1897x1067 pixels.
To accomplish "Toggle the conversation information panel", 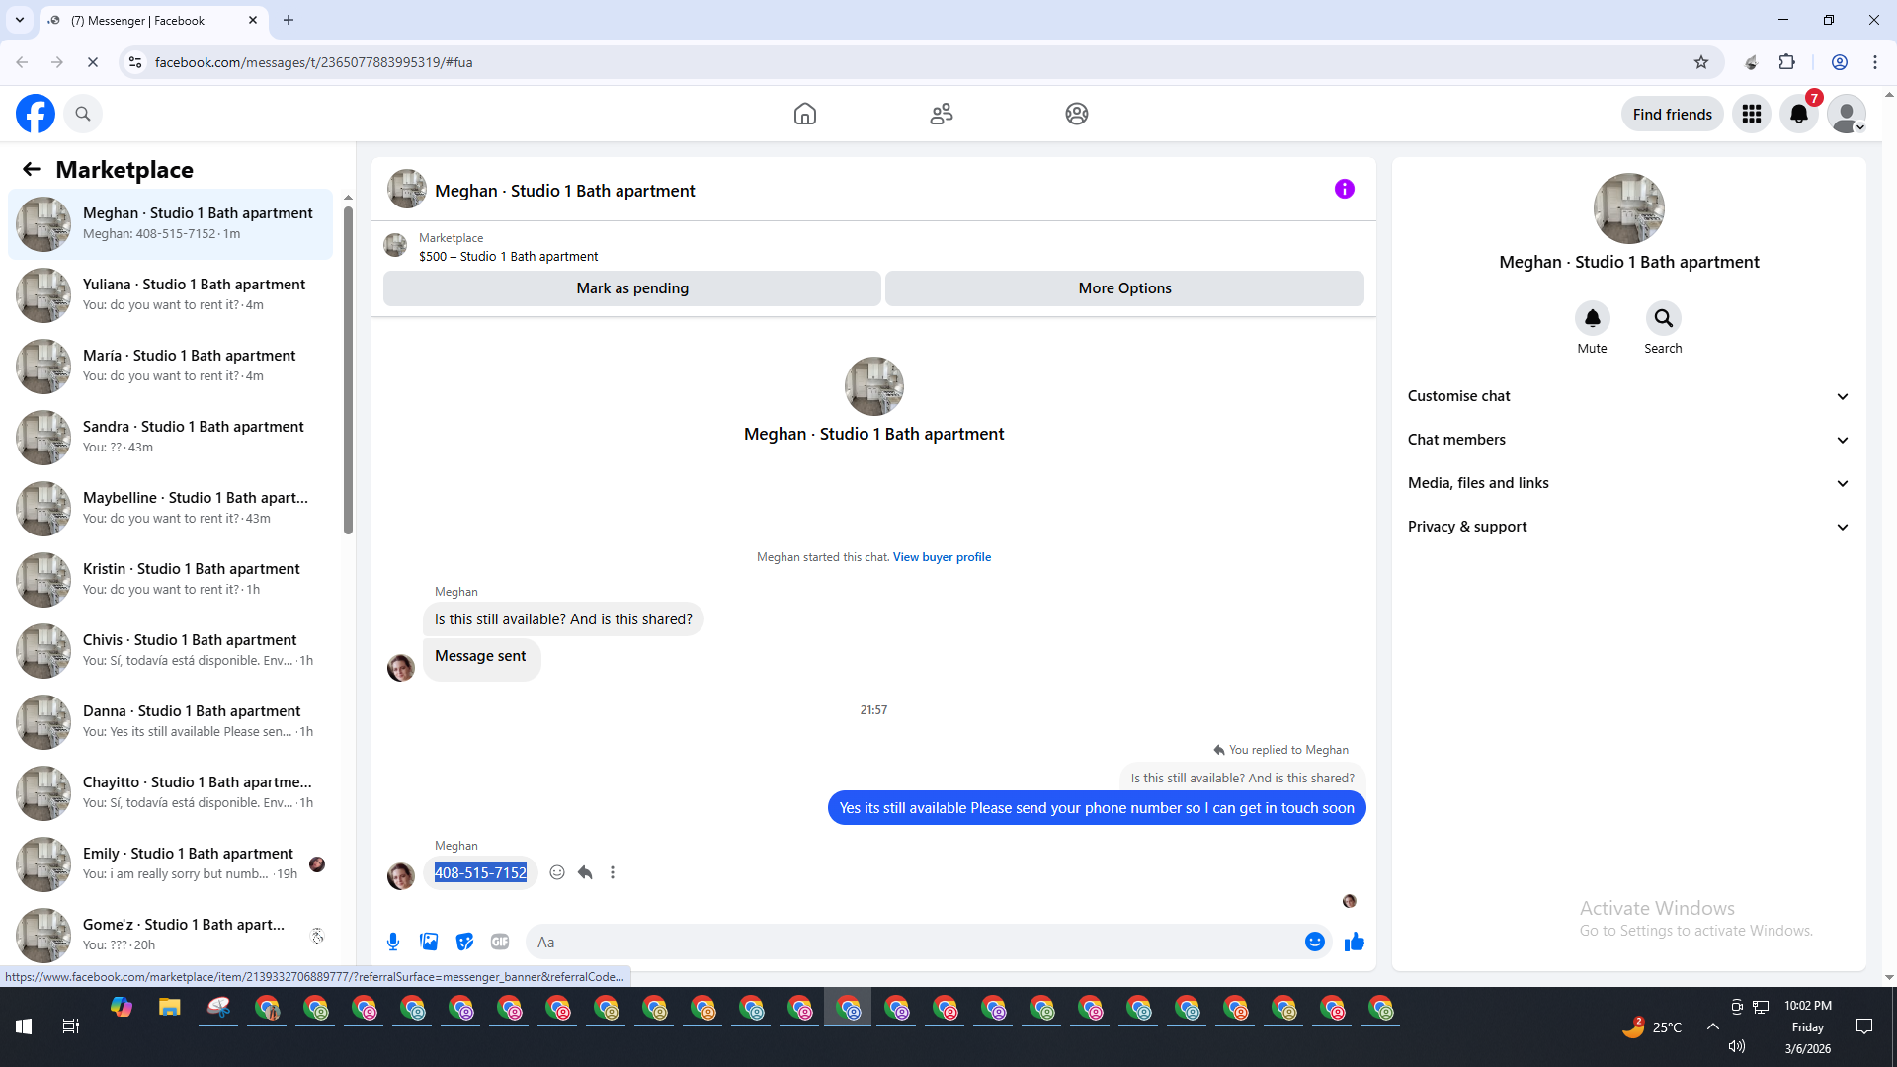I will pos(1344,189).
